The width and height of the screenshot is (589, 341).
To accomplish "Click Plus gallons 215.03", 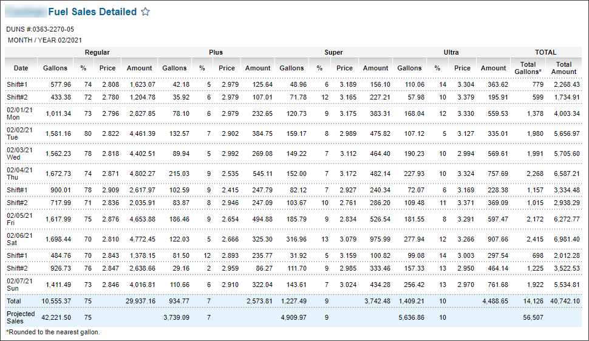I will 179,174.
